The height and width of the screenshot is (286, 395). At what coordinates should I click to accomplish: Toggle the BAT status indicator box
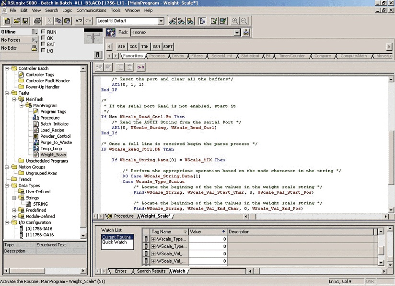click(44, 44)
